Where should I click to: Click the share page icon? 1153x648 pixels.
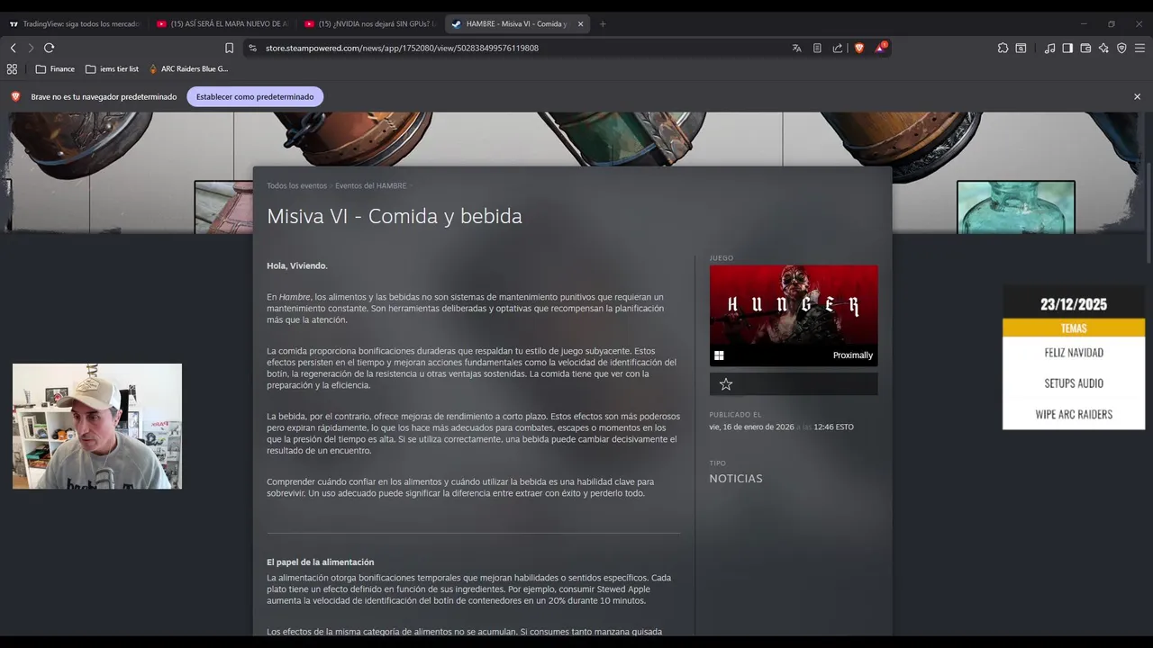[x=838, y=48]
